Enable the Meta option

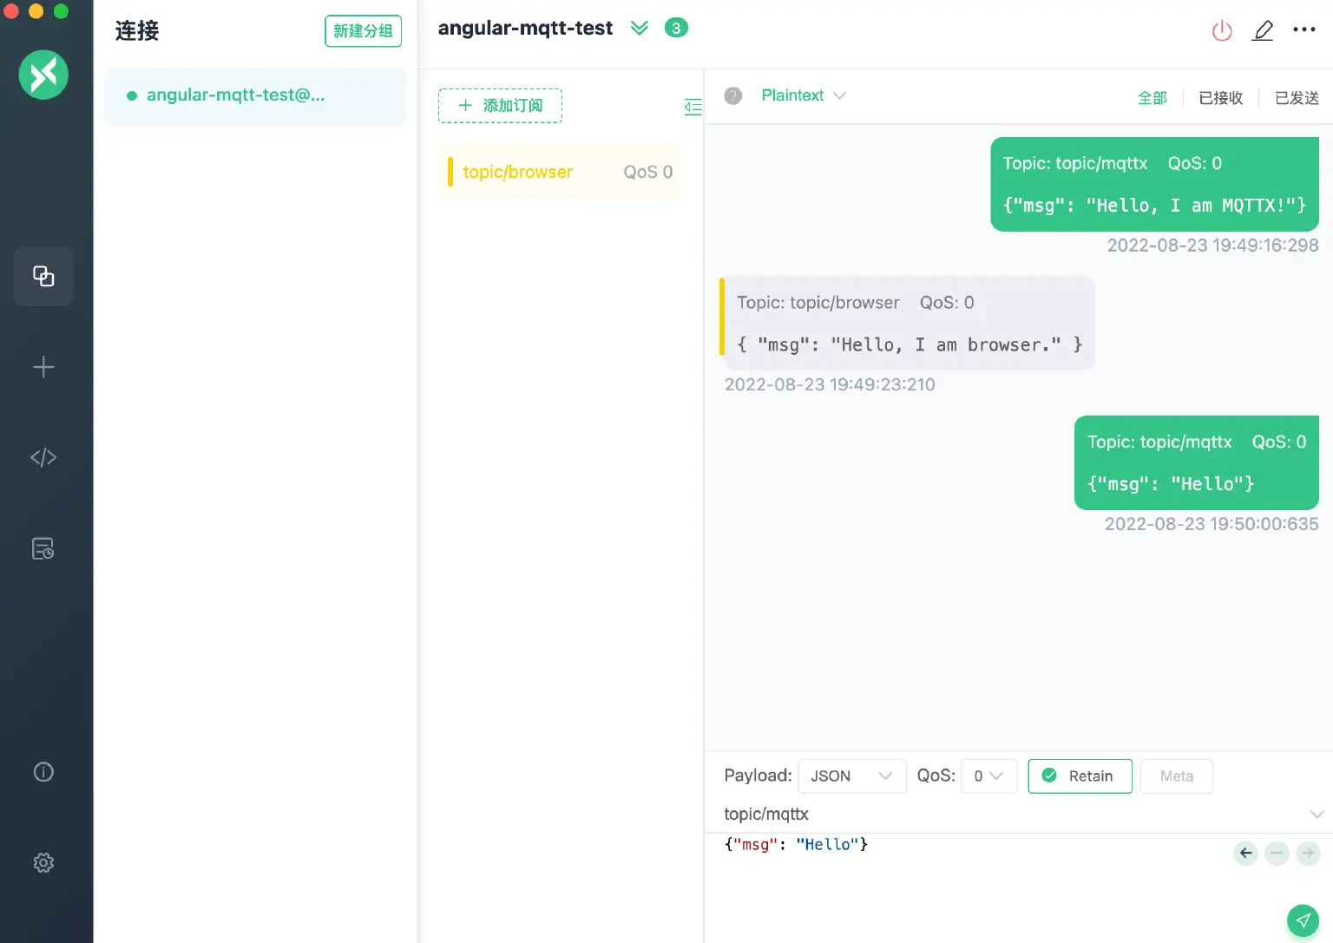tap(1177, 776)
